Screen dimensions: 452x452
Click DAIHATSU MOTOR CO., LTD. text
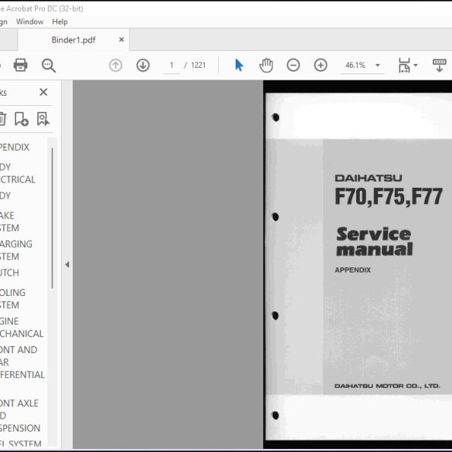(x=387, y=386)
